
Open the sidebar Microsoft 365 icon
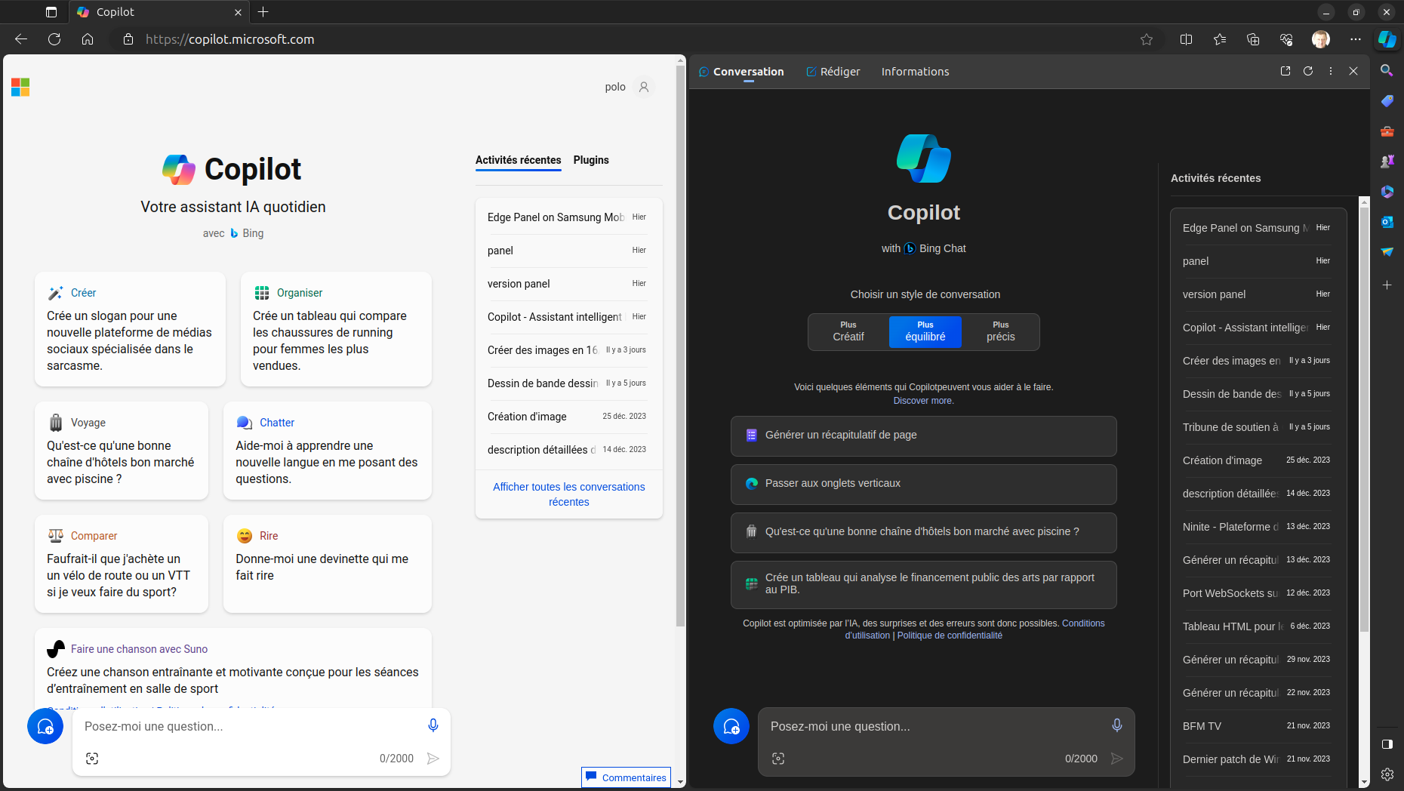coord(1387,191)
